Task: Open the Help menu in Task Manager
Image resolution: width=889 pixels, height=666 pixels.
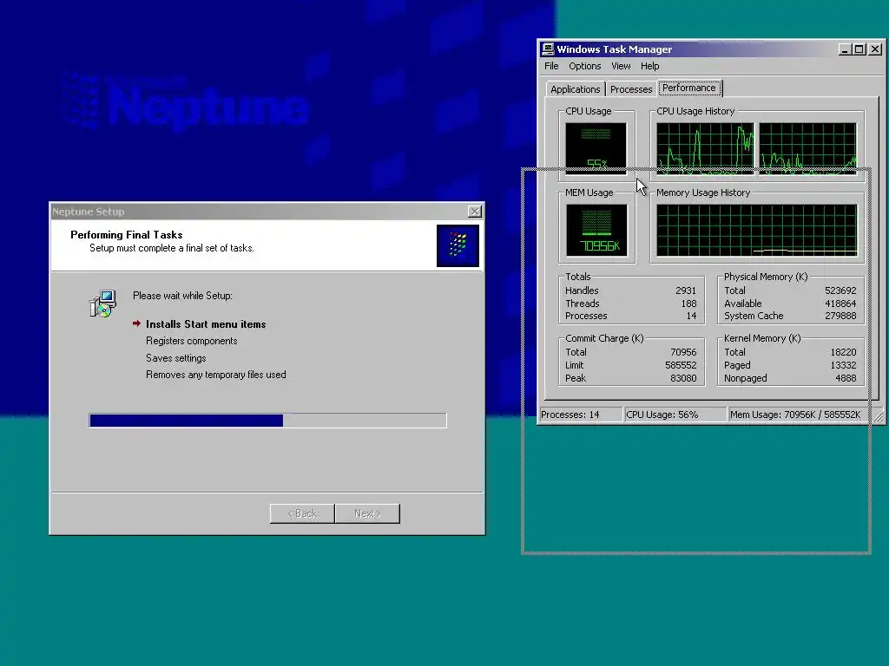Action: tap(649, 66)
